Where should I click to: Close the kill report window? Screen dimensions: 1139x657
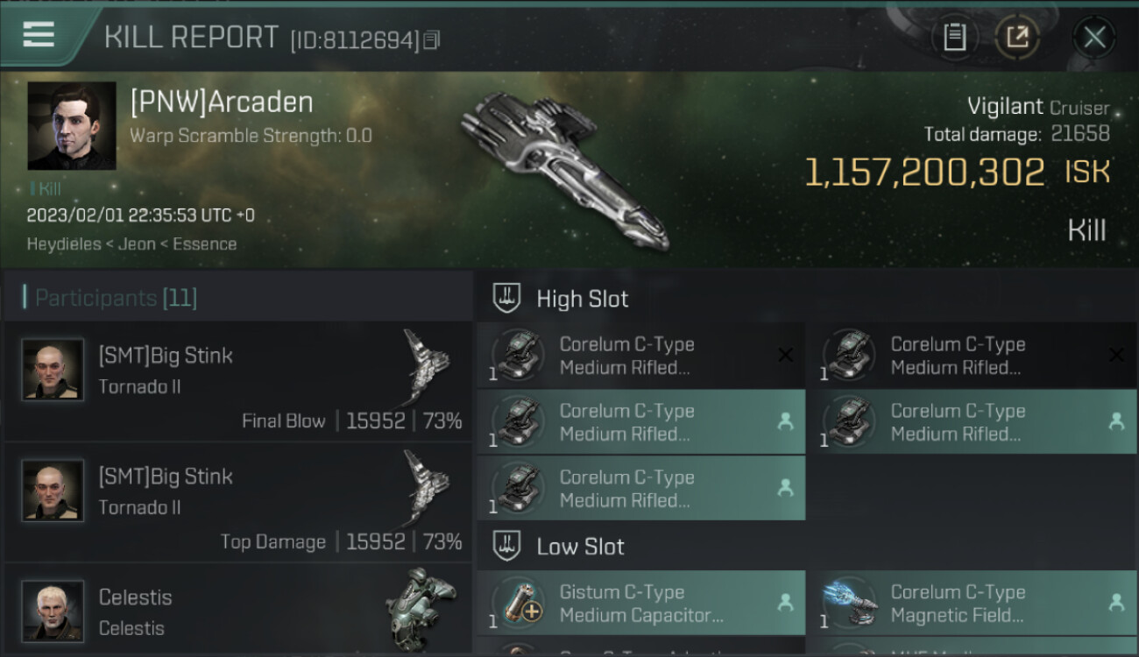tap(1094, 37)
